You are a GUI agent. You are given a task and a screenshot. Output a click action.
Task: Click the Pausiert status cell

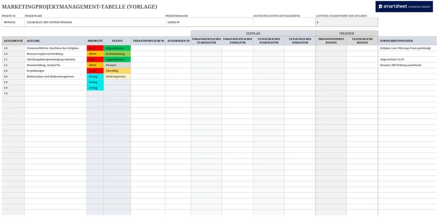coord(117,65)
